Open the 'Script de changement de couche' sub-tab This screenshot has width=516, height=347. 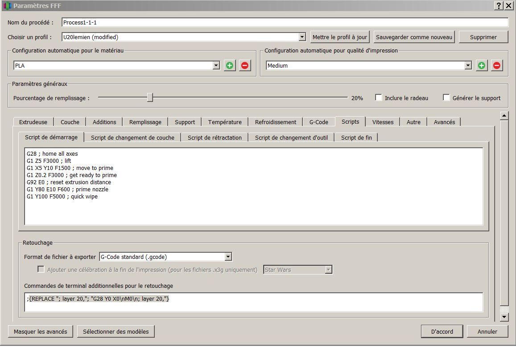pos(132,137)
